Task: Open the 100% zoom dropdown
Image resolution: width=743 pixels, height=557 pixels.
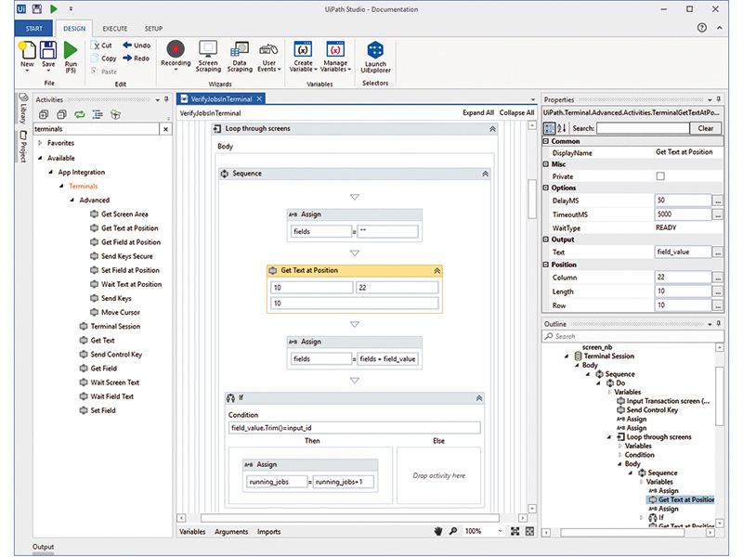Action: (x=500, y=531)
